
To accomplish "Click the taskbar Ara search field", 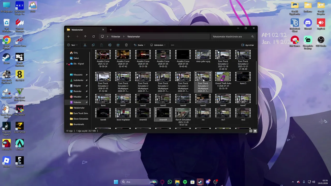I will click(139, 182).
